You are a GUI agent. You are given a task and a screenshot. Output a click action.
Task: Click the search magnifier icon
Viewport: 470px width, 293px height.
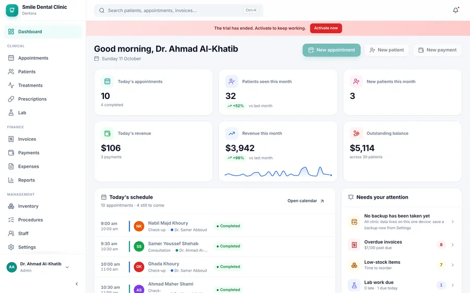102,10
